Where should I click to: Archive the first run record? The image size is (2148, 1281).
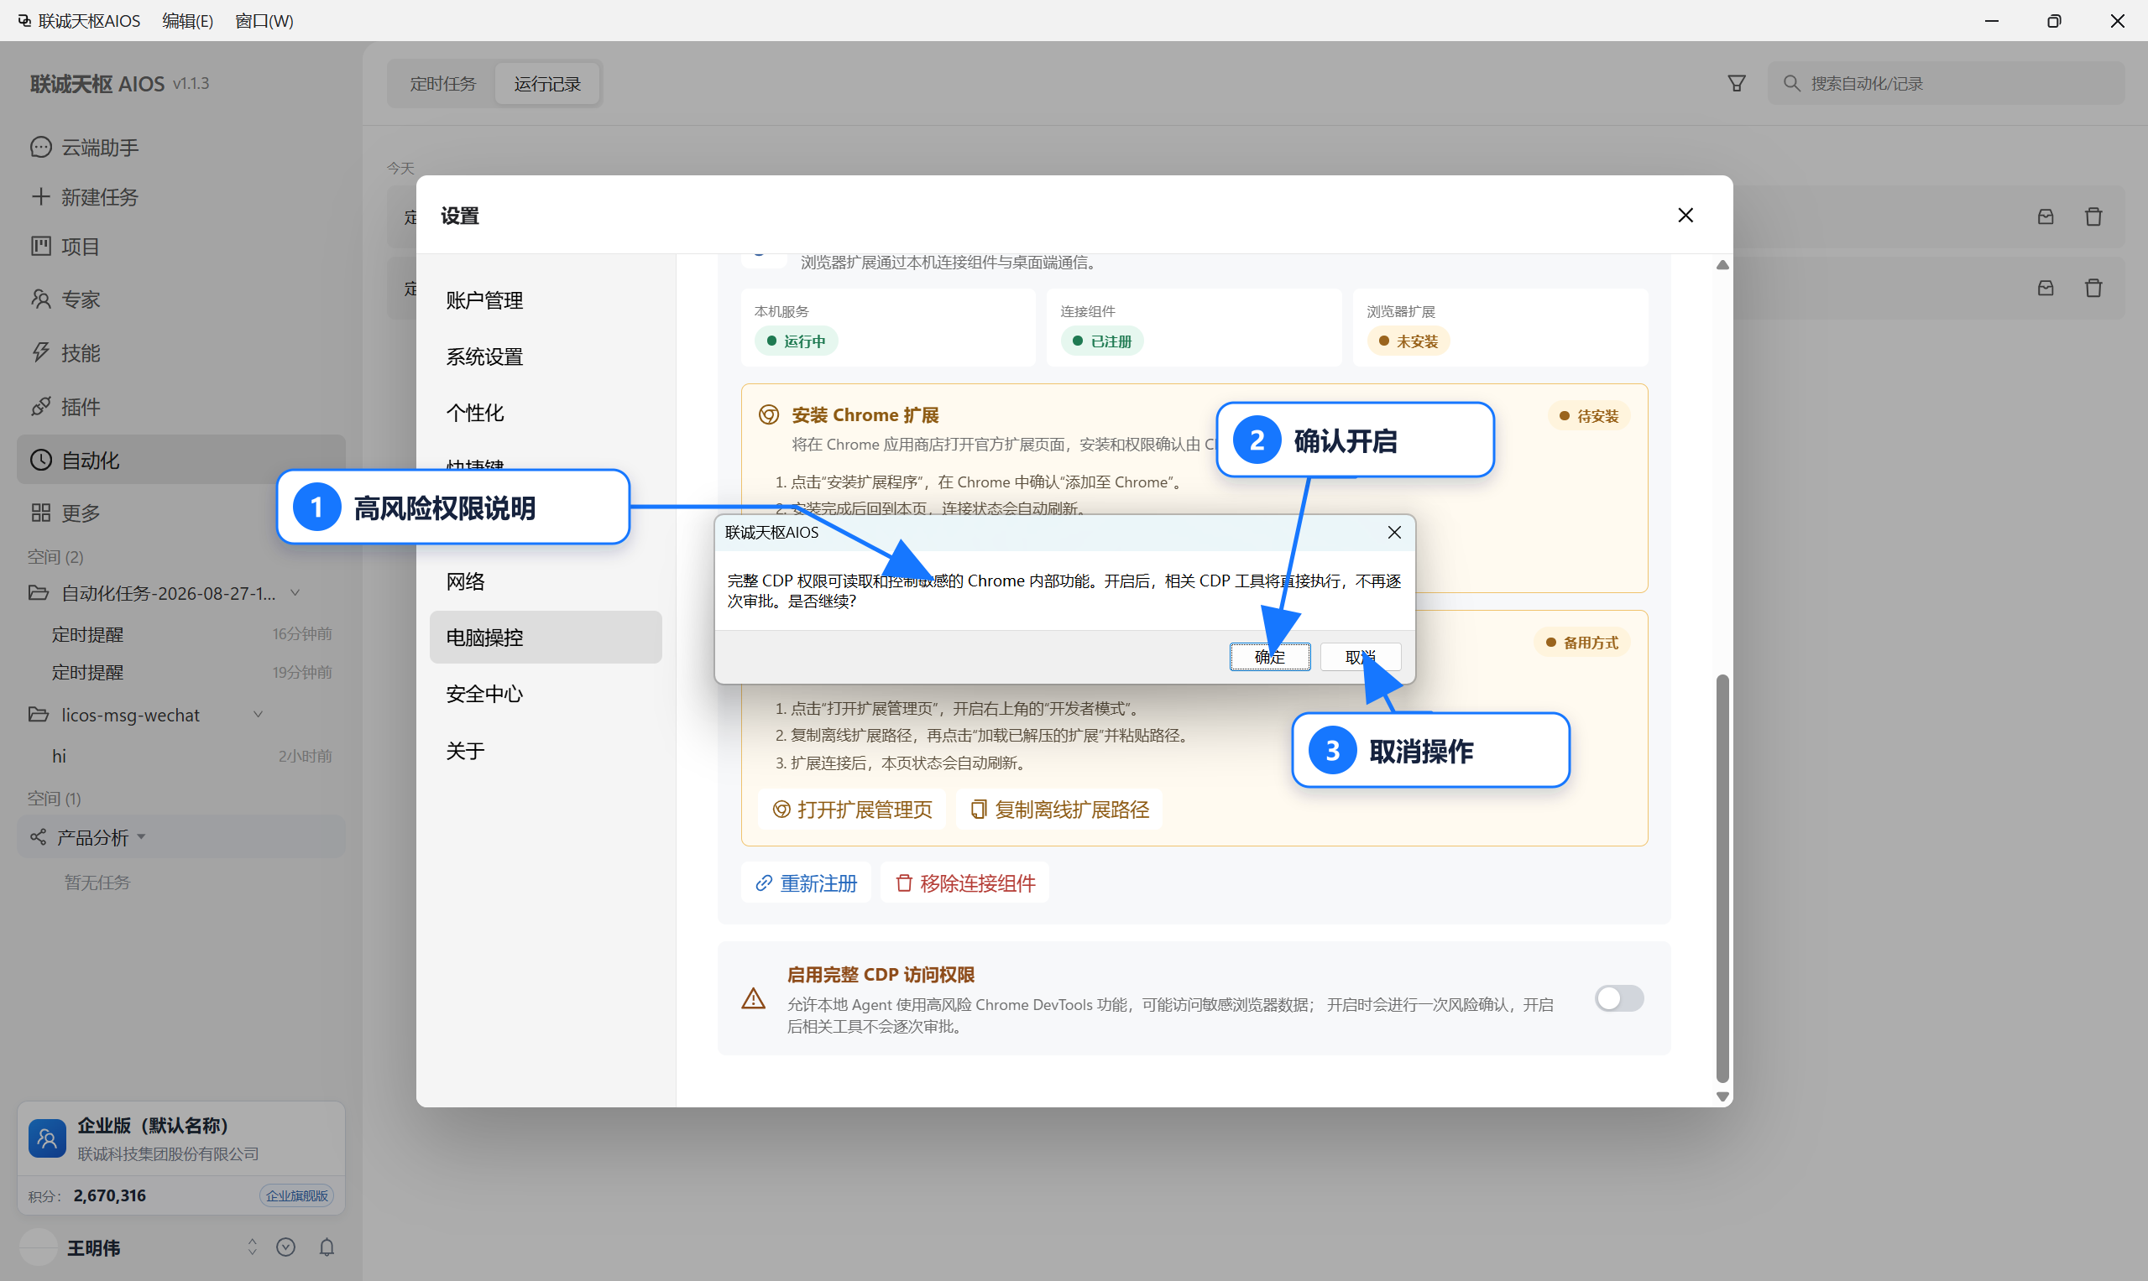[2046, 216]
